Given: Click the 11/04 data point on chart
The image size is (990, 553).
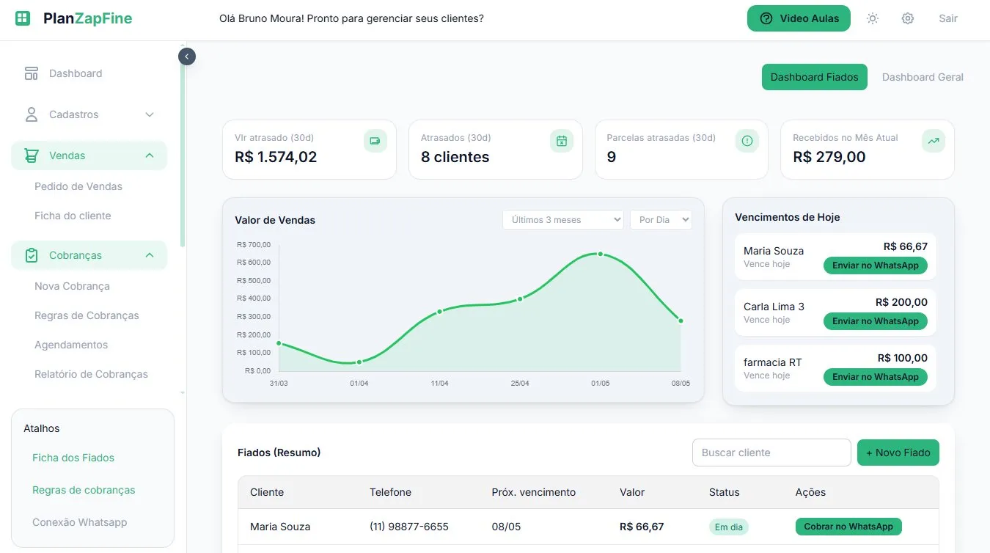Looking at the screenshot, I should pos(440,311).
